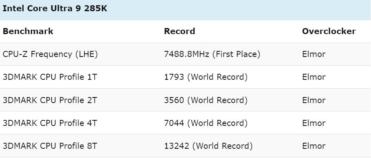The height and width of the screenshot is (158, 371).
Task: Click Elmor in the CPU Profile 8T row
Action: (x=314, y=146)
